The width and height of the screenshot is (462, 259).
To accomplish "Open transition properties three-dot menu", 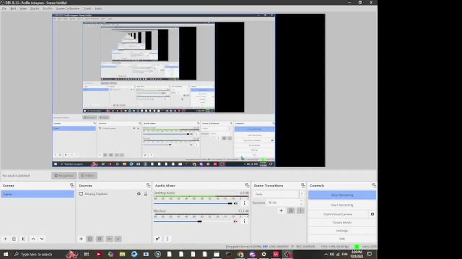I will pyautogui.click(x=300, y=211).
